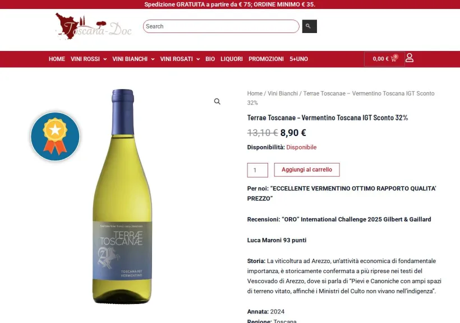Select the 5+UNO menu item

pos(298,59)
